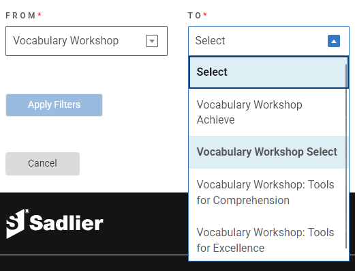Viewport: 355px width, 271px height.
Task: Click the dropdown list vertical scrollbar
Action: tap(346, 156)
